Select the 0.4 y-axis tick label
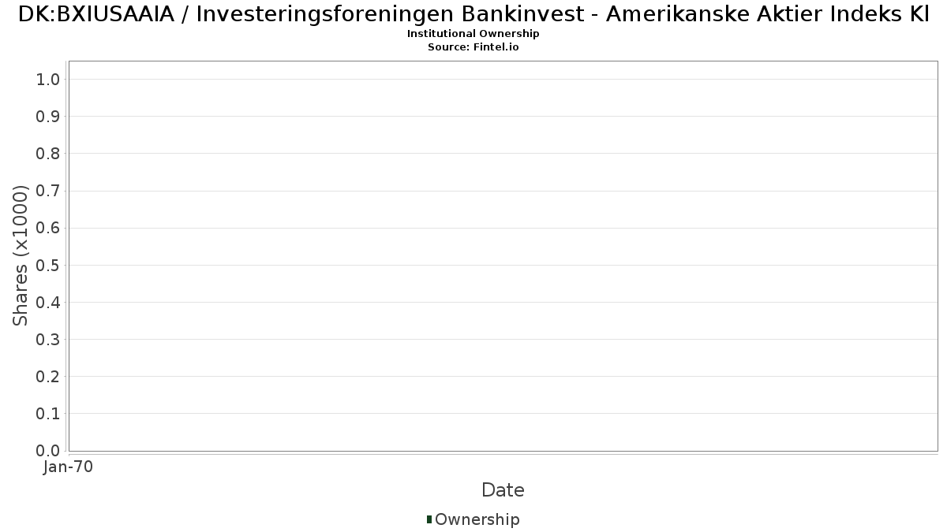The width and height of the screenshot is (947, 532). 49,303
